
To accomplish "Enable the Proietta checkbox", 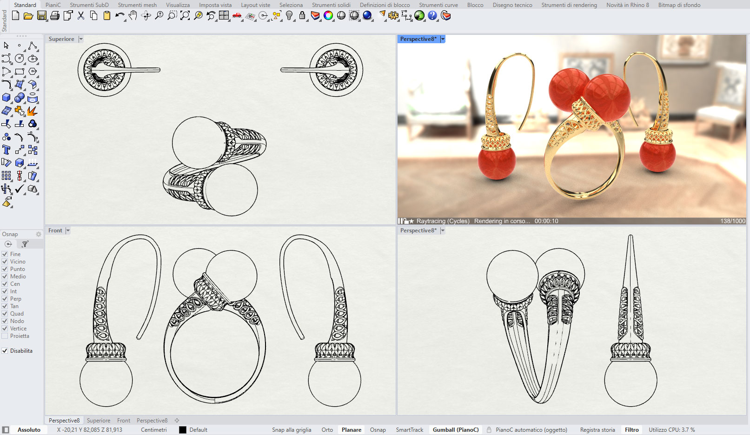I will point(5,336).
